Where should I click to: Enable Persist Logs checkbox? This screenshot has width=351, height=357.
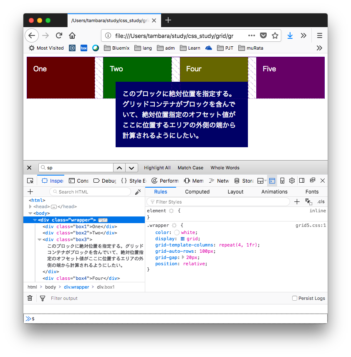point(295,298)
